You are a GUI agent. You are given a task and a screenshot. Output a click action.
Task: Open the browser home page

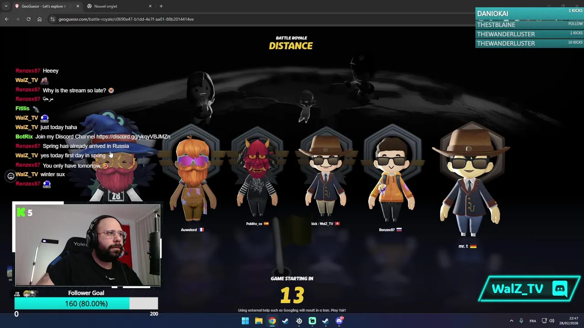pos(39,19)
